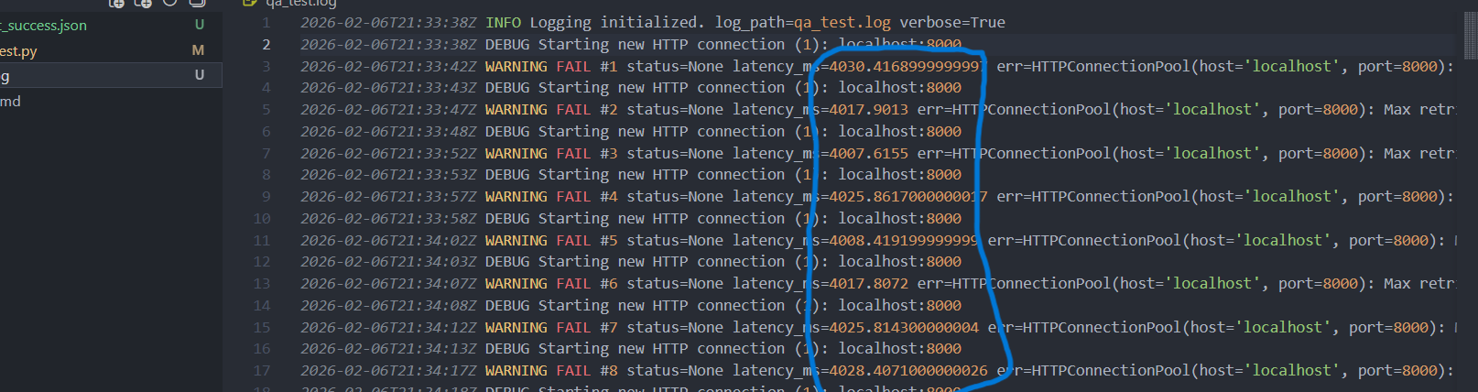1478x392 pixels.
Task: Click line number 7 in the gutter
Action: [266, 153]
